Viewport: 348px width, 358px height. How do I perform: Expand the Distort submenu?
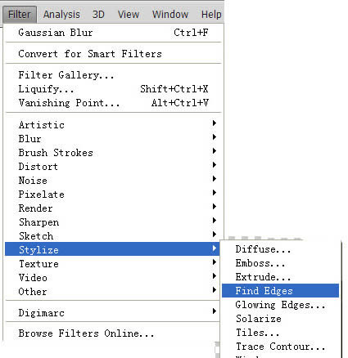point(112,167)
